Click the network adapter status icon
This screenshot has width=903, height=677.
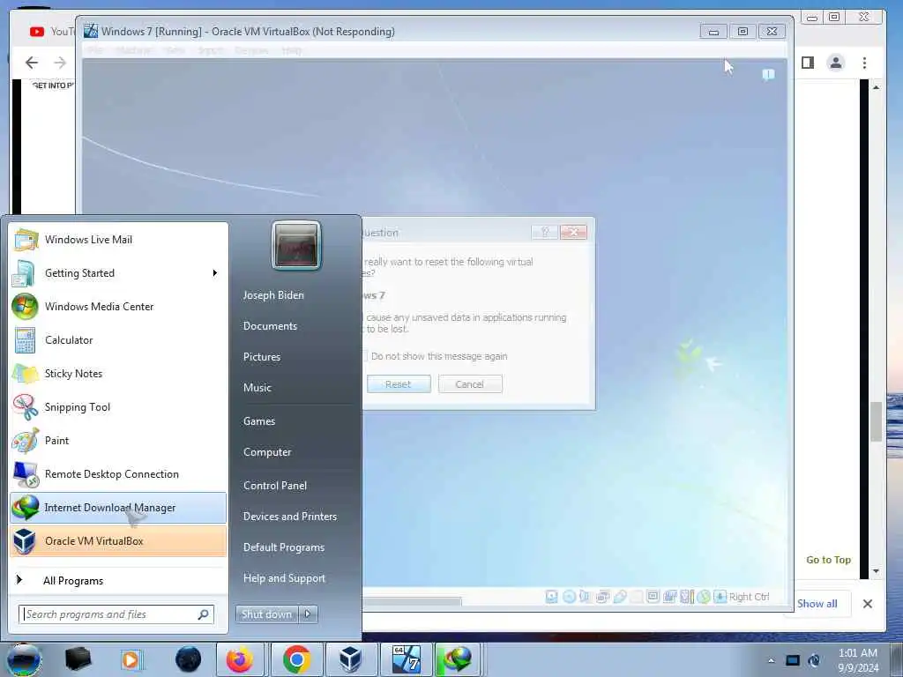602,597
